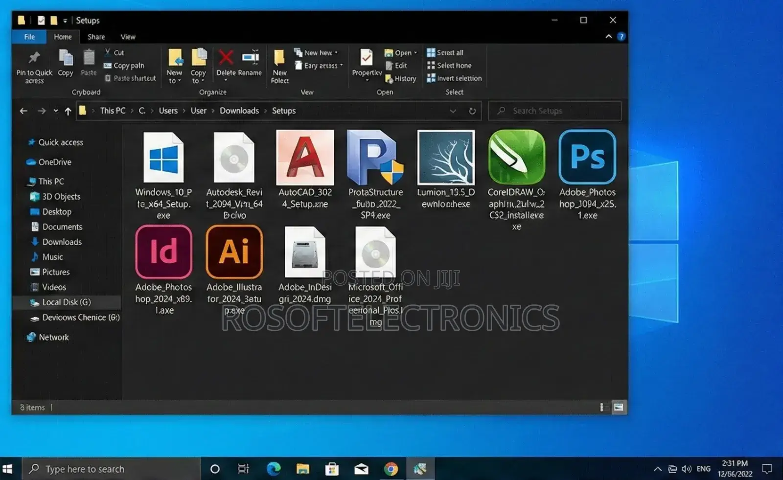Click the Pin to Quick access icon
Viewport: 783px width, 480px height.
pyautogui.click(x=34, y=58)
